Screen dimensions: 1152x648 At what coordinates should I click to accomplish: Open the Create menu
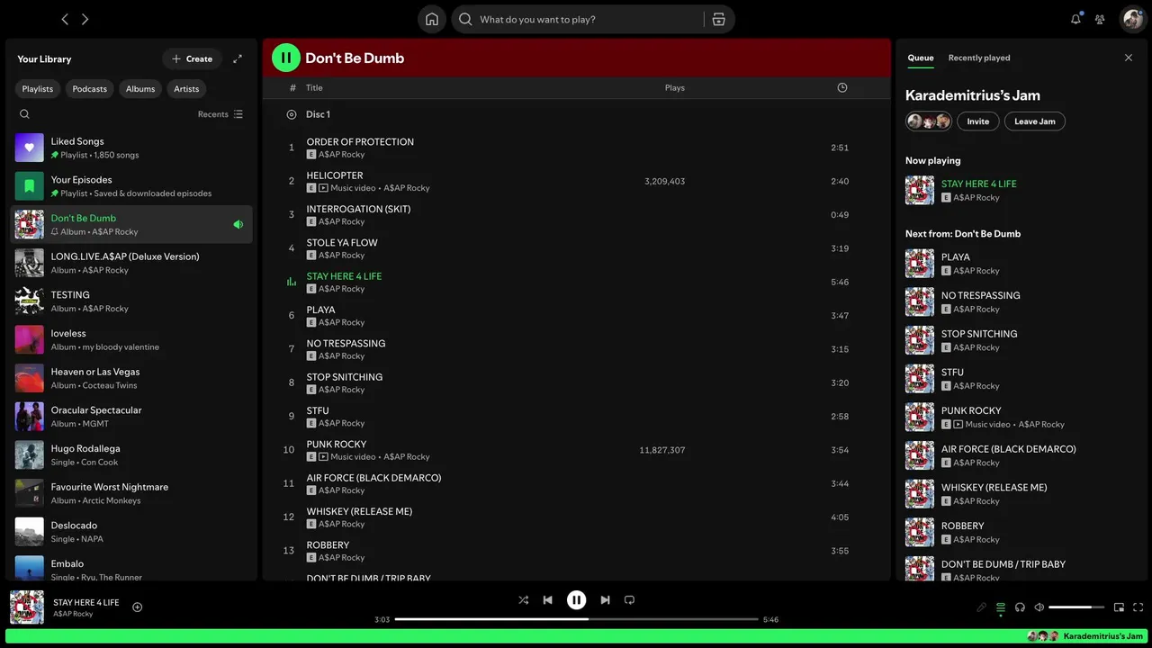(192, 58)
